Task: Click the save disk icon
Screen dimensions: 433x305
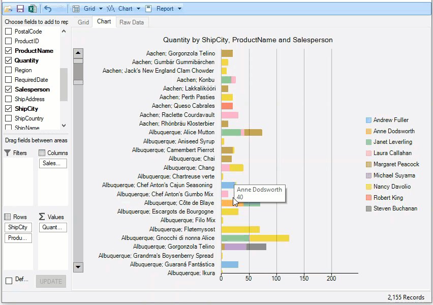Action: coord(20,9)
